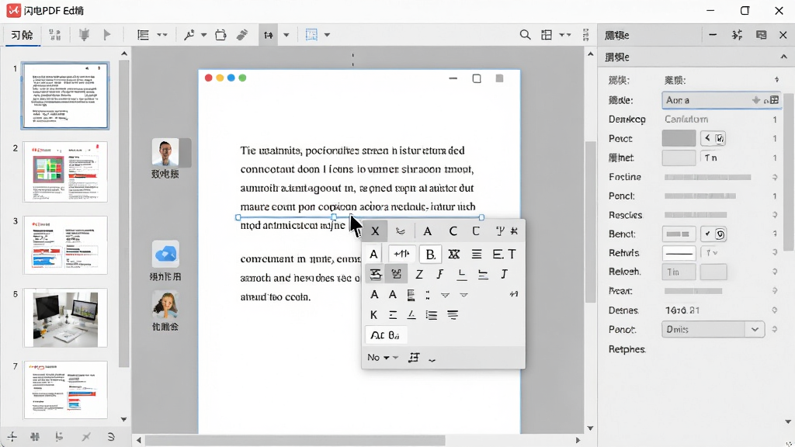Select page 2 thumbnail
This screenshot has width=795, height=447.
pos(65,172)
